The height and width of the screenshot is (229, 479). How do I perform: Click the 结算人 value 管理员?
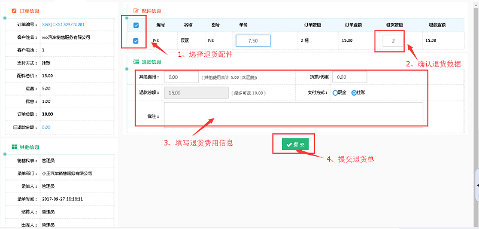(x=48, y=212)
